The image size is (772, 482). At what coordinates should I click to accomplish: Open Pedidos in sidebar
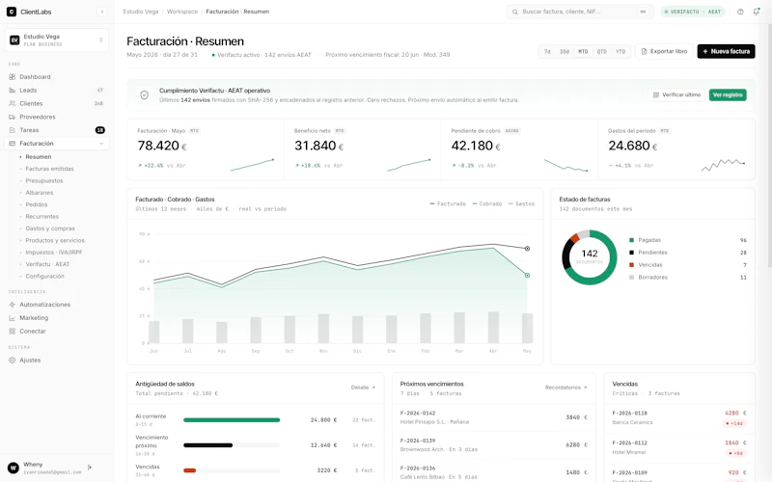click(37, 204)
